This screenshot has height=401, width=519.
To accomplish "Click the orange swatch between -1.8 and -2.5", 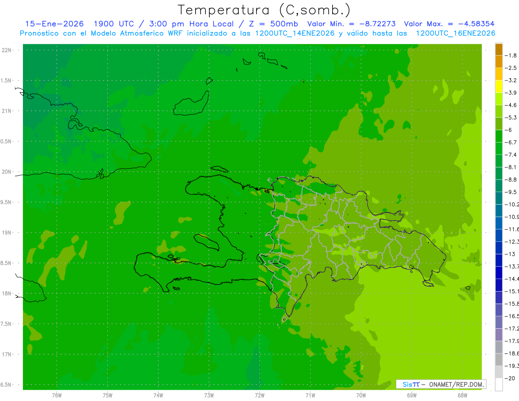I will pos(499,62).
